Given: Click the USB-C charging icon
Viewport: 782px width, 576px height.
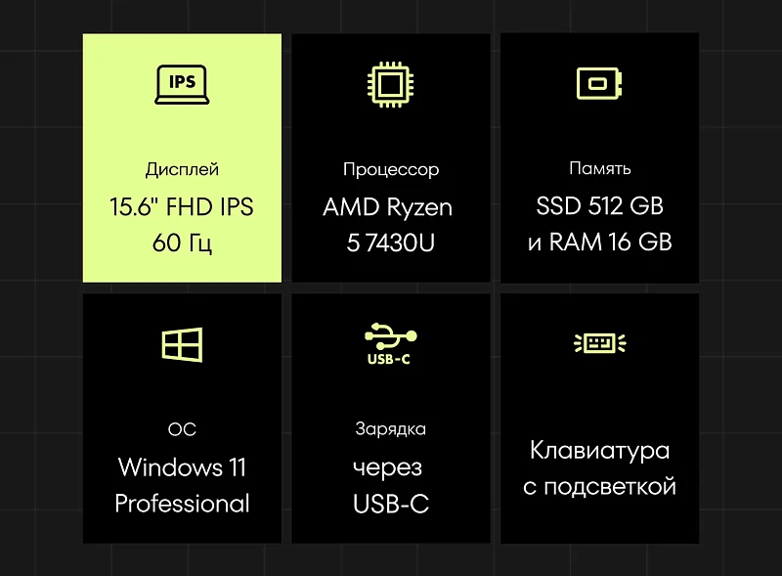Looking at the screenshot, I should tap(390, 343).
